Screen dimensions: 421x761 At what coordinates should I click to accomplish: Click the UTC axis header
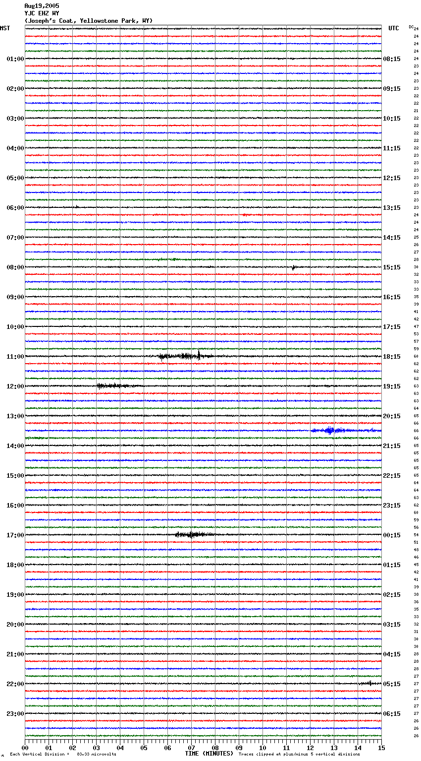point(393,28)
